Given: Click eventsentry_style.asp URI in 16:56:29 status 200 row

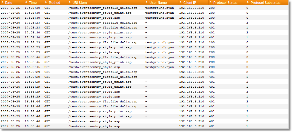Looking at the screenshot, I should [x=94, y=52].
